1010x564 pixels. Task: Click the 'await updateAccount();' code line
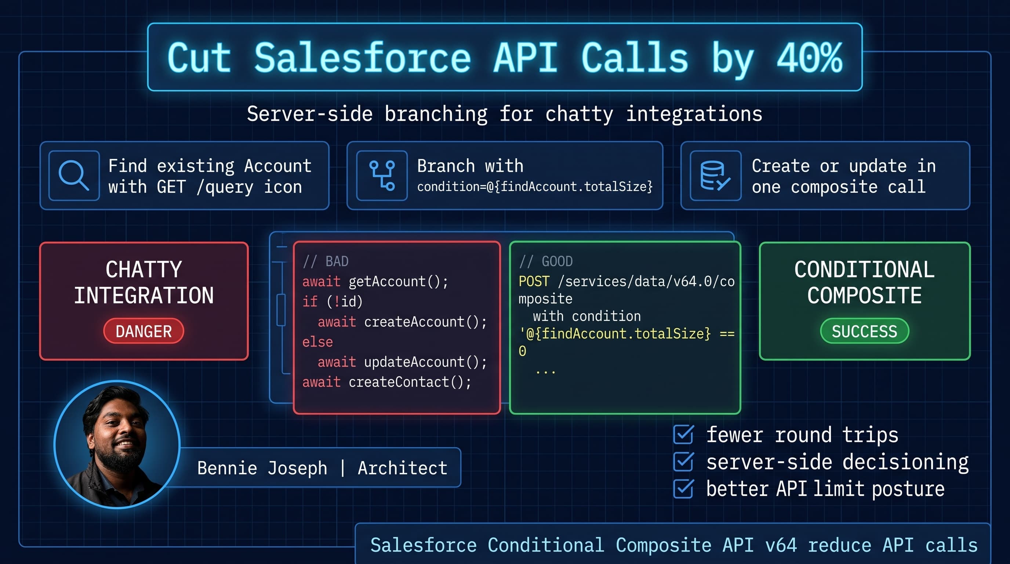click(x=402, y=362)
